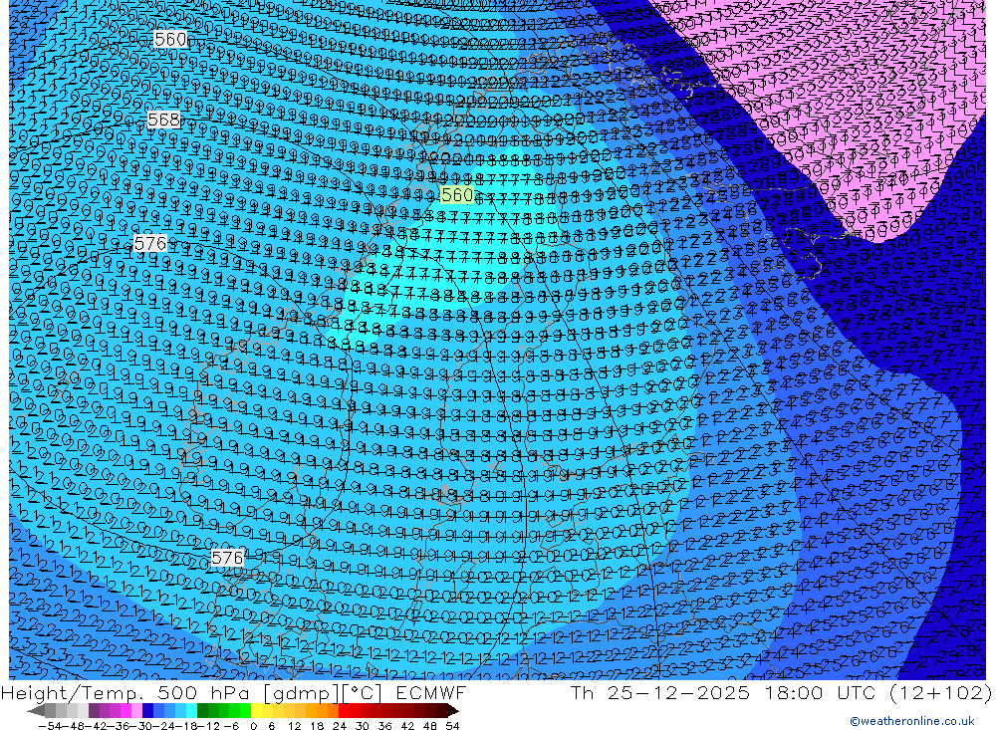
Task: Select the dark green legend swatch at -12
Action: click(x=202, y=711)
